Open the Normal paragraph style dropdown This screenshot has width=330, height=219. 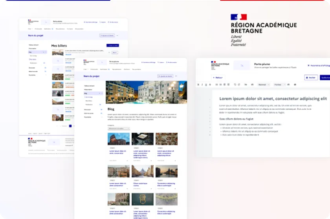point(264,85)
